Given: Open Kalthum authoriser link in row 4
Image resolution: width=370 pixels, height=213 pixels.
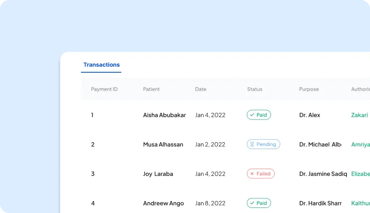Looking at the screenshot, I should coord(360,203).
